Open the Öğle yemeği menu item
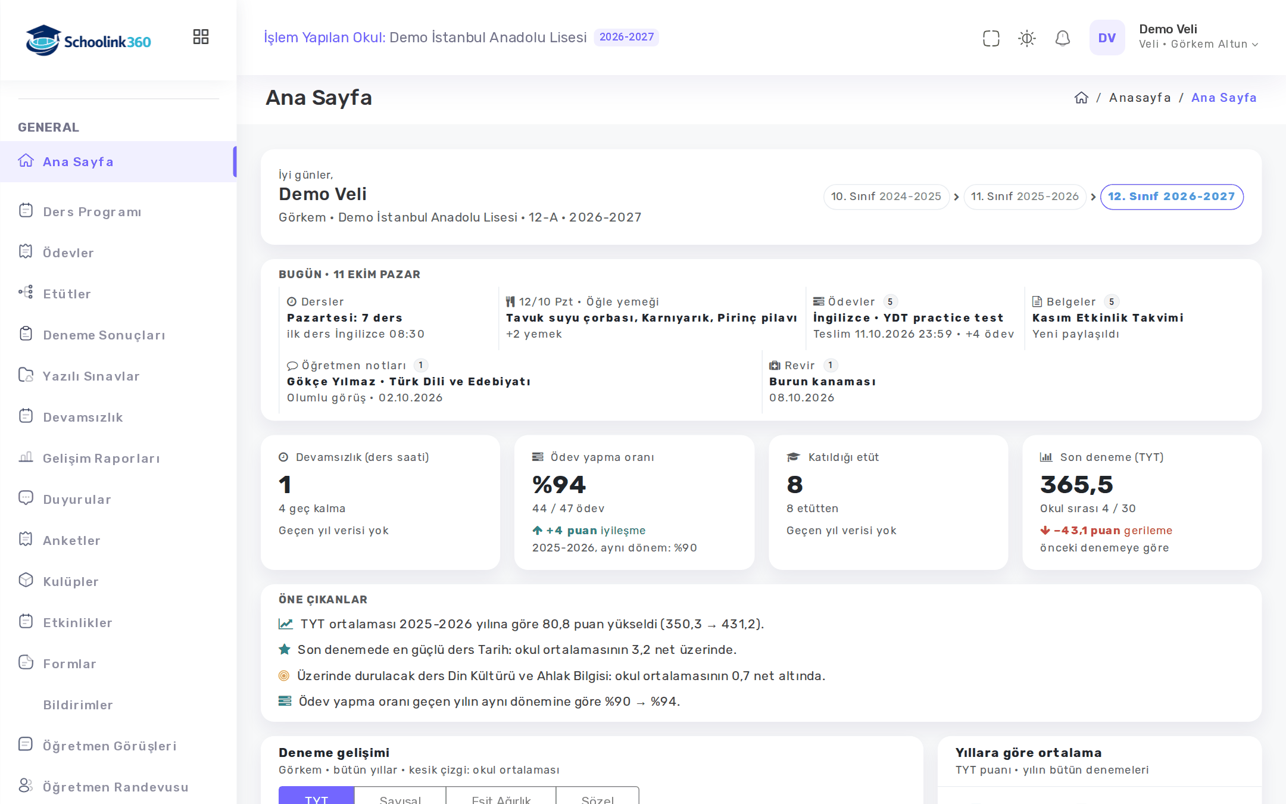Viewport: 1286px width, 804px height. pyautogui.click(x=651, y=318)
